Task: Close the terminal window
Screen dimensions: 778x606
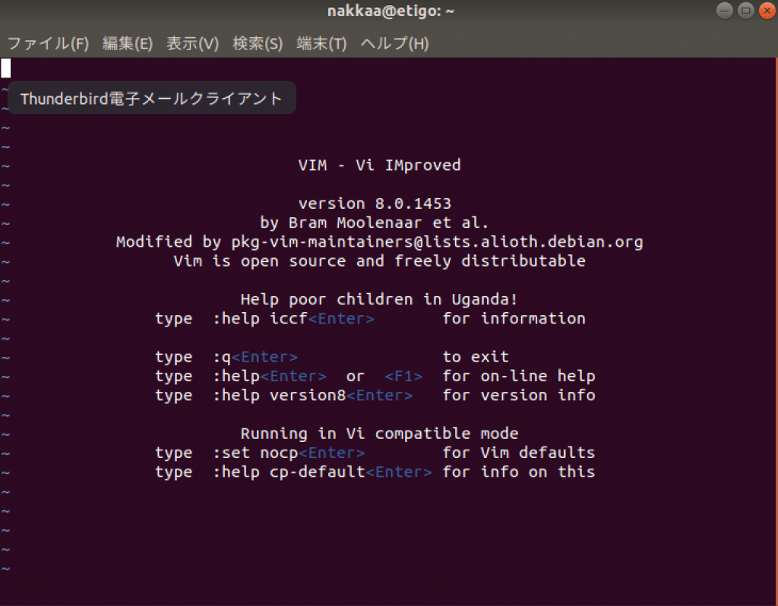Action: [x=765, y=11]
